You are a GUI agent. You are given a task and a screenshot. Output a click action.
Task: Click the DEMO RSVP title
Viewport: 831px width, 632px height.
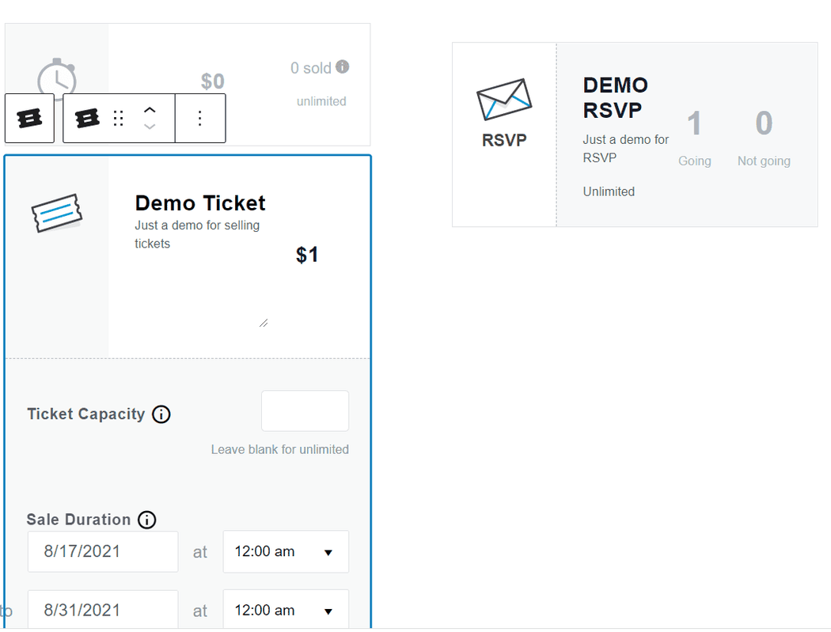[x=615, y=97]
